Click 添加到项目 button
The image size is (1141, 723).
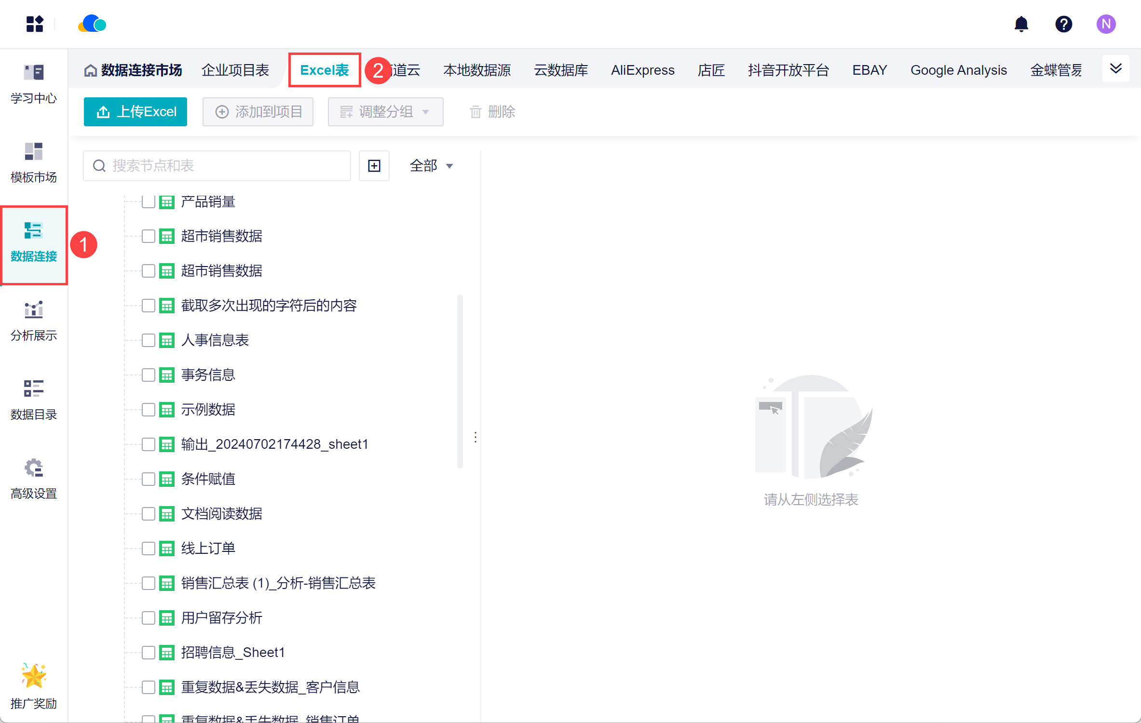click(x=258, y=112)
